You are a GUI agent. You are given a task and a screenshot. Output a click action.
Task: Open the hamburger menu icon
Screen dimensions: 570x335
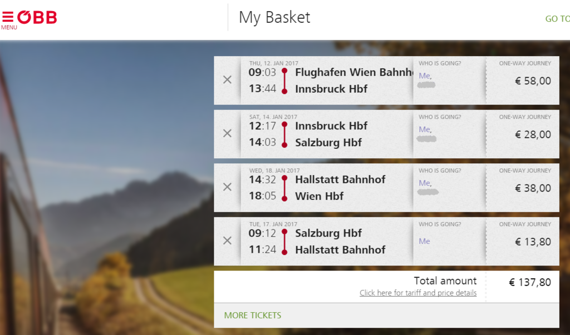tap(8, 17)
